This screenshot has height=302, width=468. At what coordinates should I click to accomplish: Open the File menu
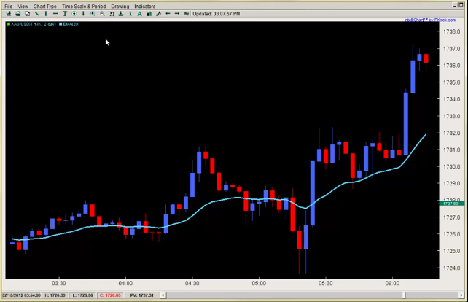click(x=9, y=6)
